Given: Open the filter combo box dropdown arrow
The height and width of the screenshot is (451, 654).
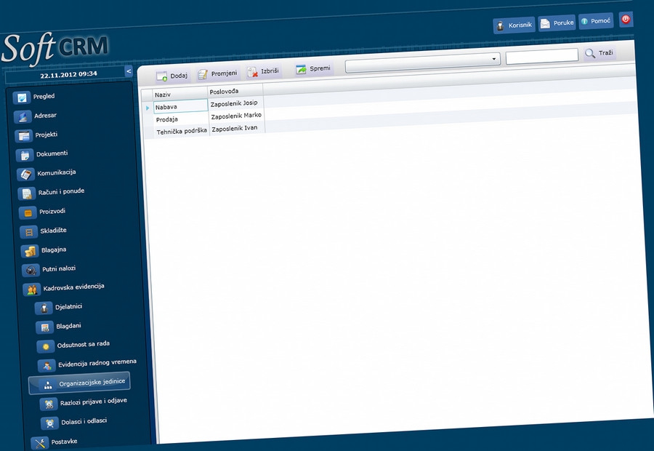Looking at the screenshot, I should [x=494, y=59].
